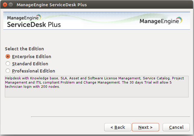Proceed by clicking Next
Screen dimensions: 194x136
click(145, 127)
